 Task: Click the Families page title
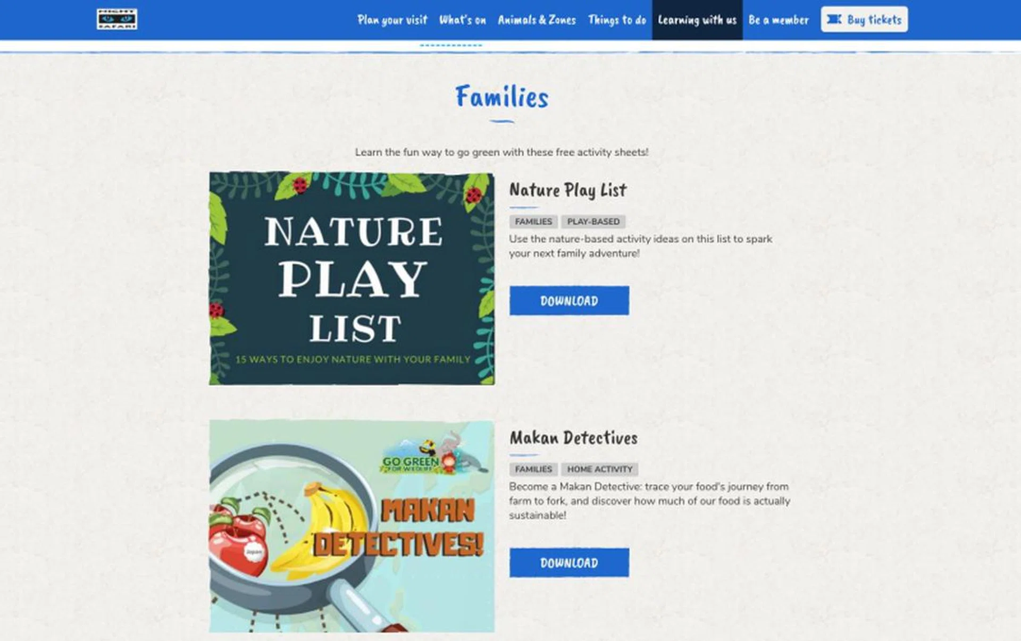pyautogui.click(x=502, y=97)
